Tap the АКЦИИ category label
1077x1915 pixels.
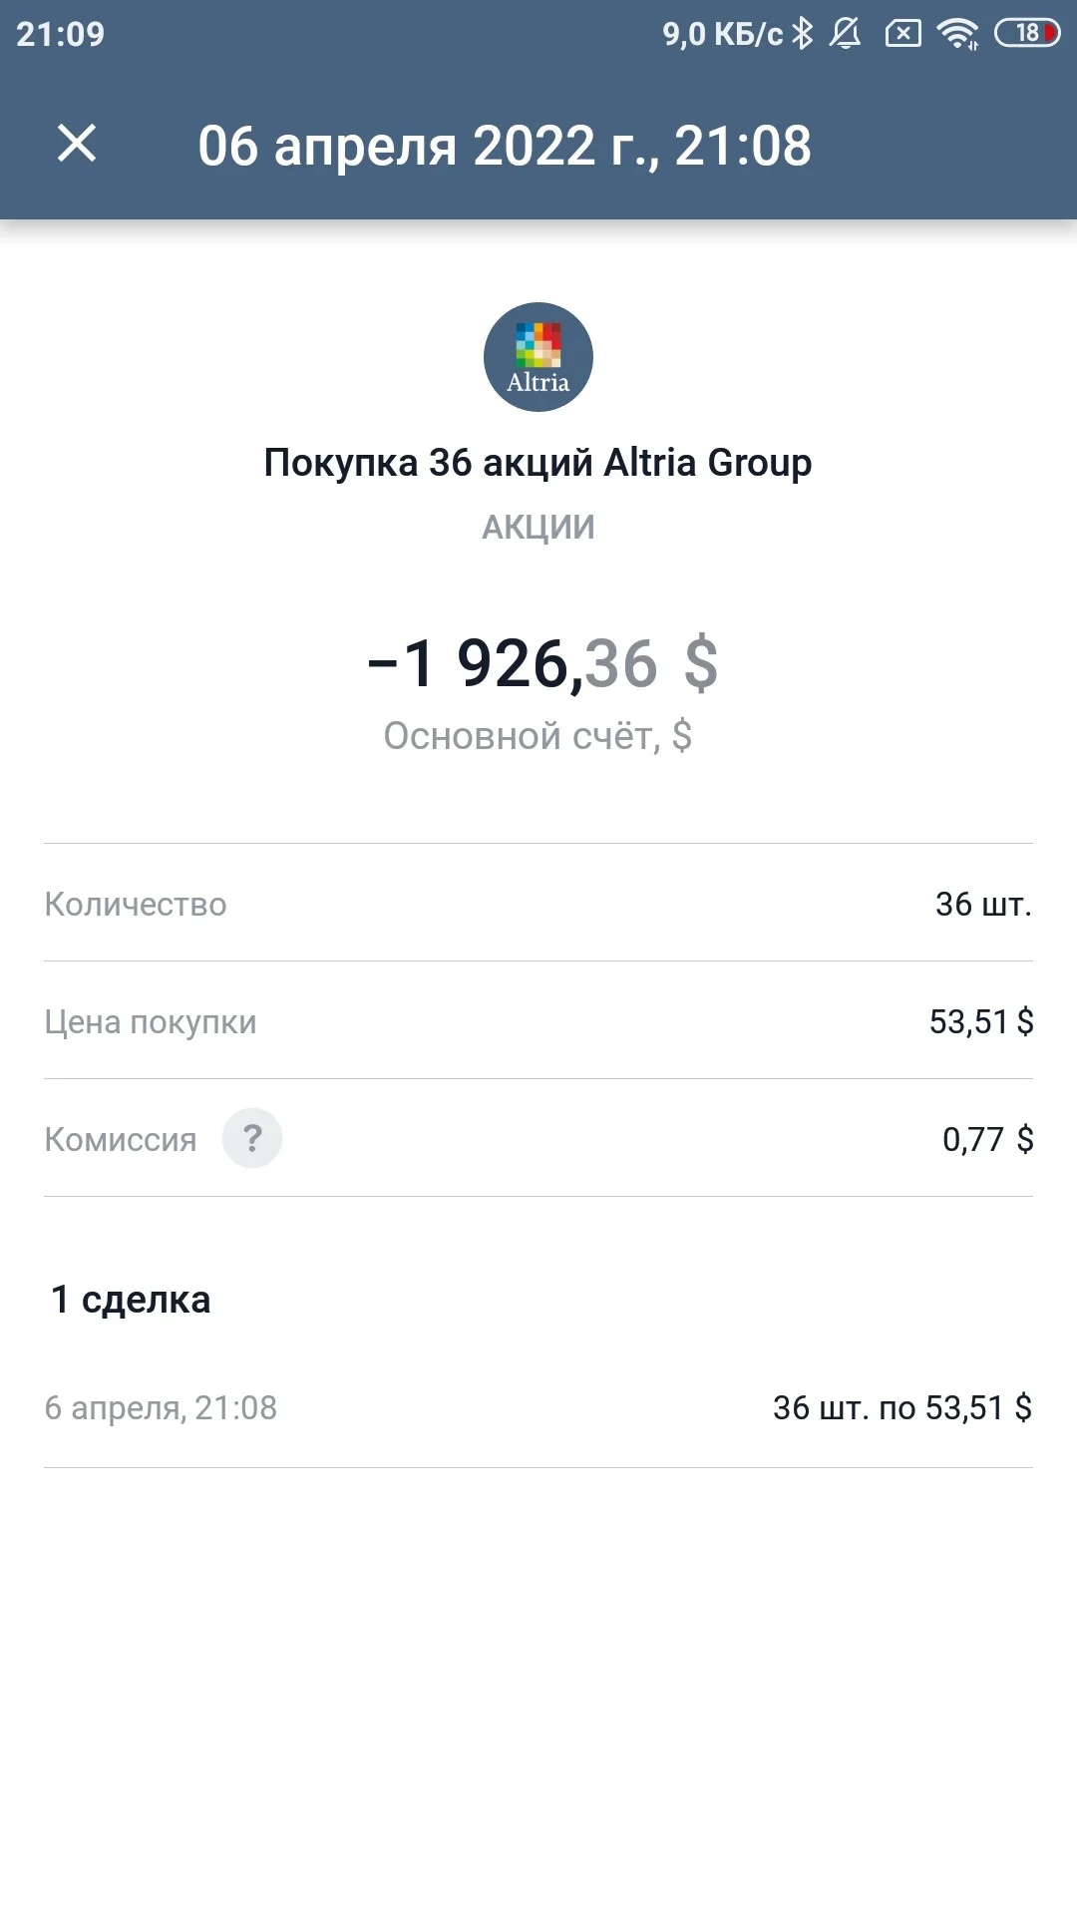(538, 527)
